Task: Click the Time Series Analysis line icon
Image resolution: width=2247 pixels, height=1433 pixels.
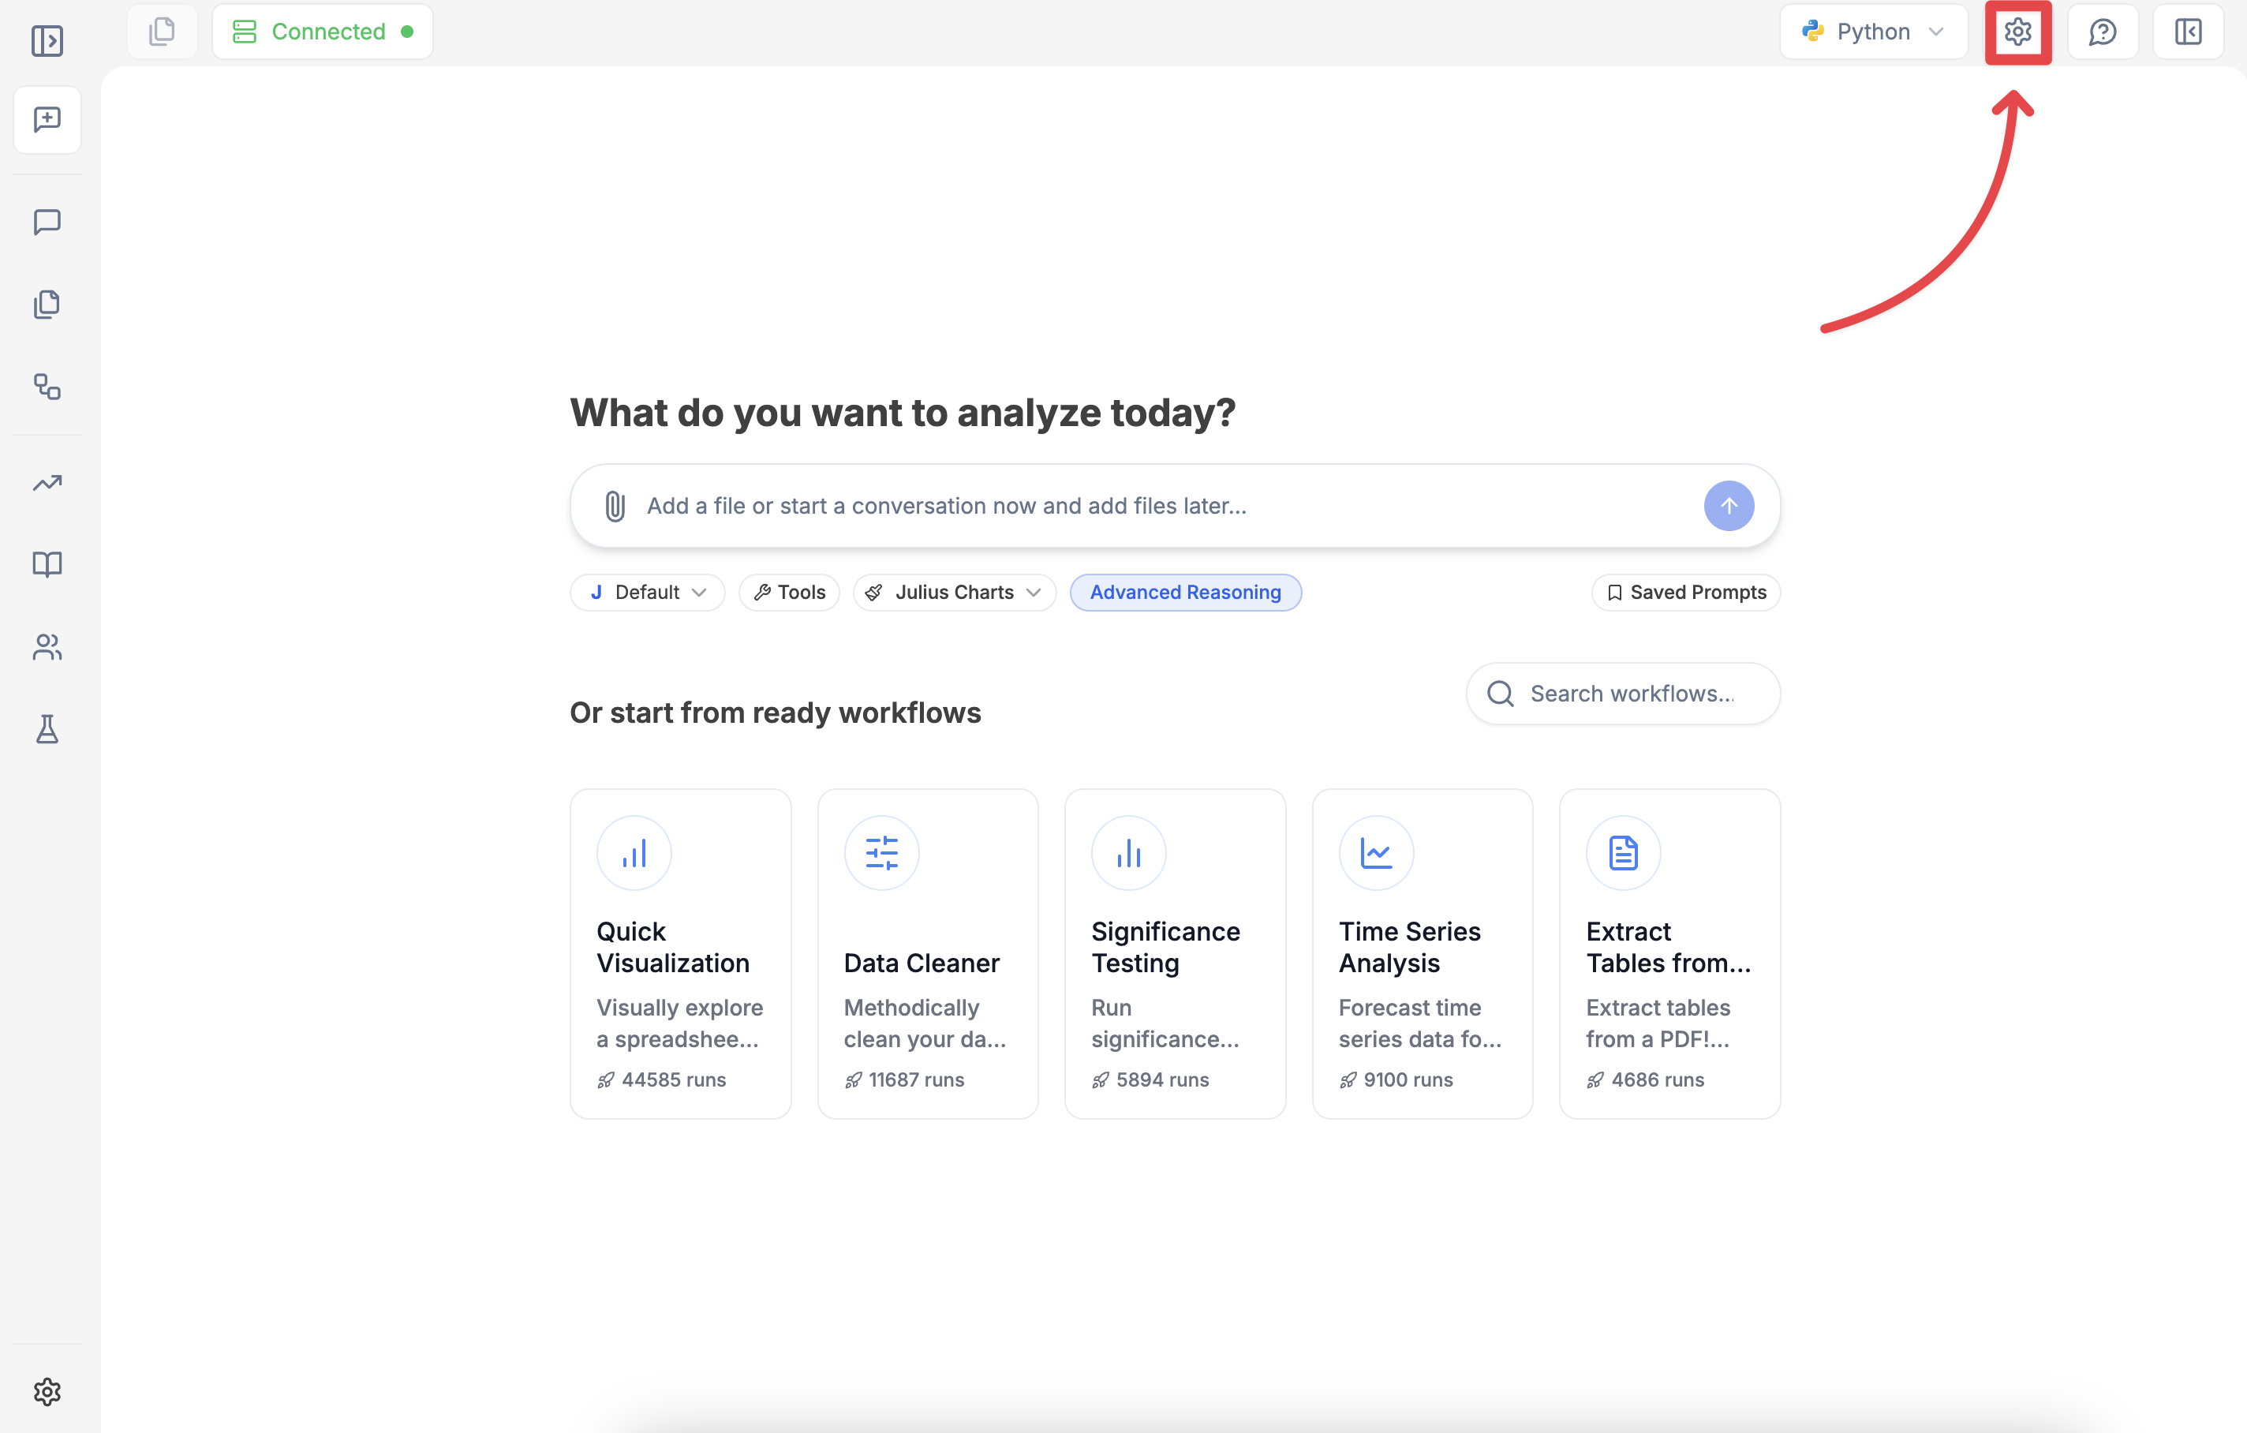Action: (1377, 852)
